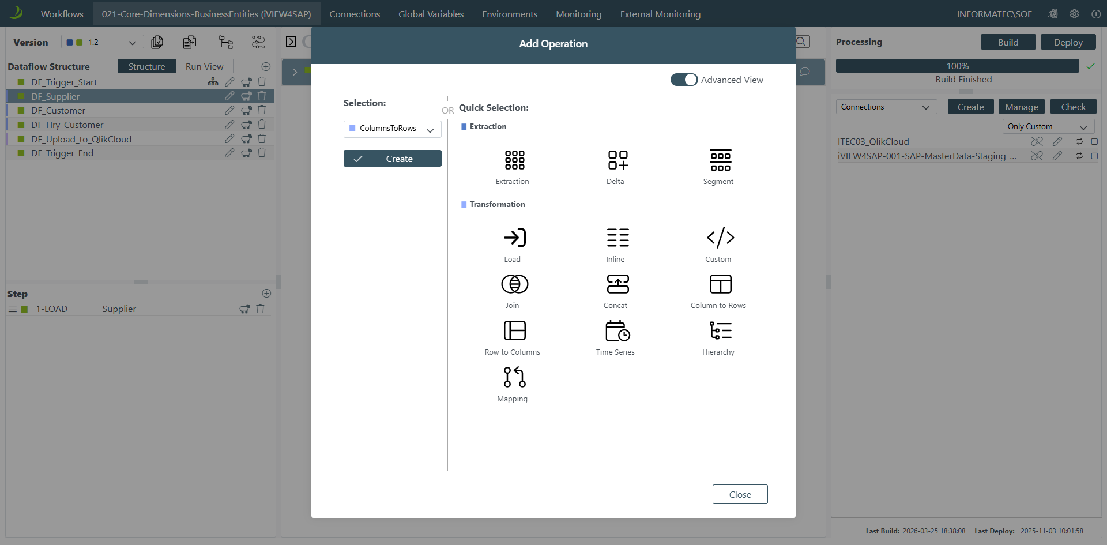The image size is (1107, 545).
Task: Click the Create button in the dialog
Action: [392, 159]
